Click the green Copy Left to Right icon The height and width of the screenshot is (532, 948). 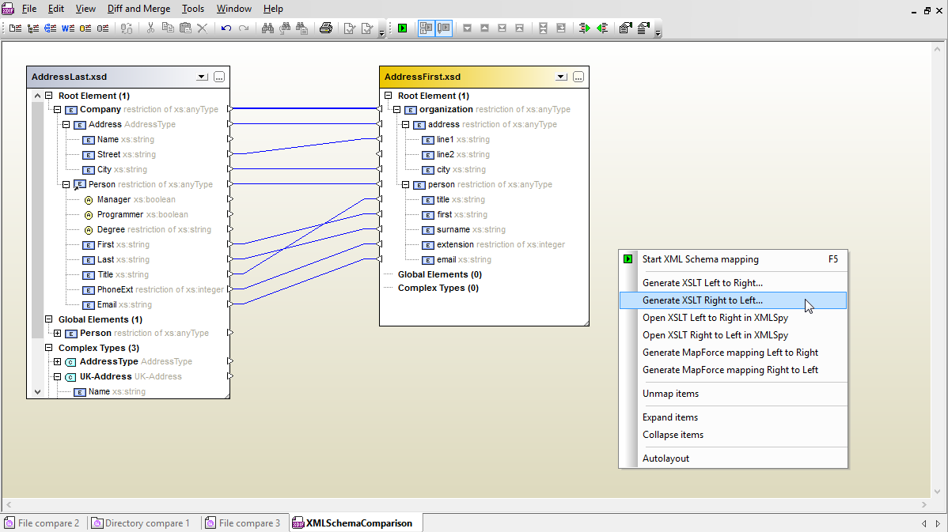click(584, 28)
